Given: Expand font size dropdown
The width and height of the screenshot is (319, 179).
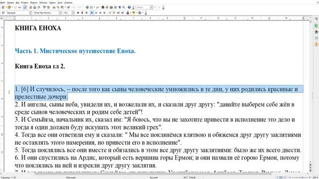Looking at the screenshot, I should [73, 13].
